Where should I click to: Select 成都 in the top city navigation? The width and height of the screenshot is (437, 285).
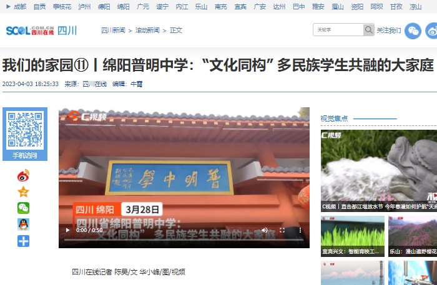click(x=19, y=6)
